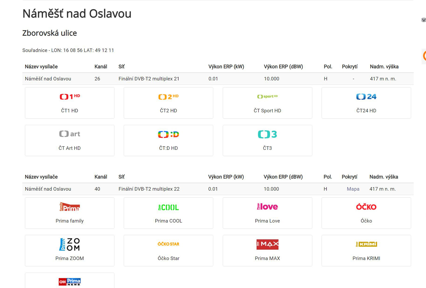Open the ČT Art HD logo
426x288 pixels.
click(70, 134)
